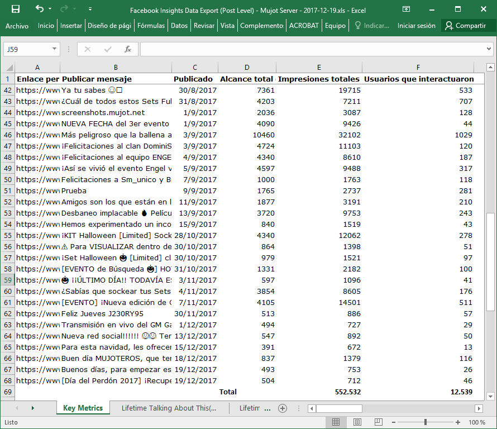Click Iniciar sesión link
Image resolution: width=497 pixels, height=429 pixels.
(x=416, y=26)
